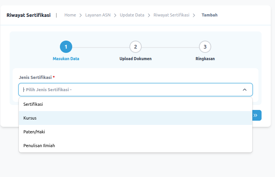Click the Riwayat Sertifikasi page title
The height and width of the screenshot is (177, 275).
(28, 15)
